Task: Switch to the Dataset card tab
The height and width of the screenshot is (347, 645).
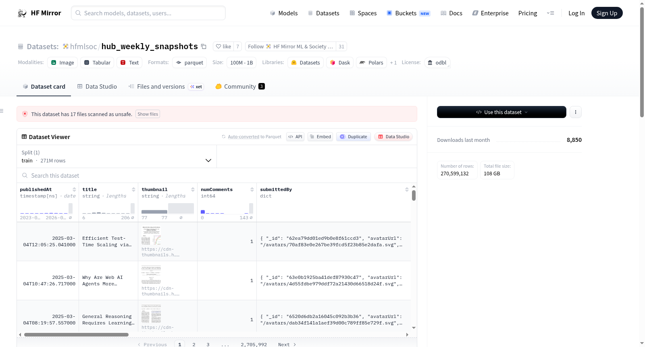Action: pos(44,86)
